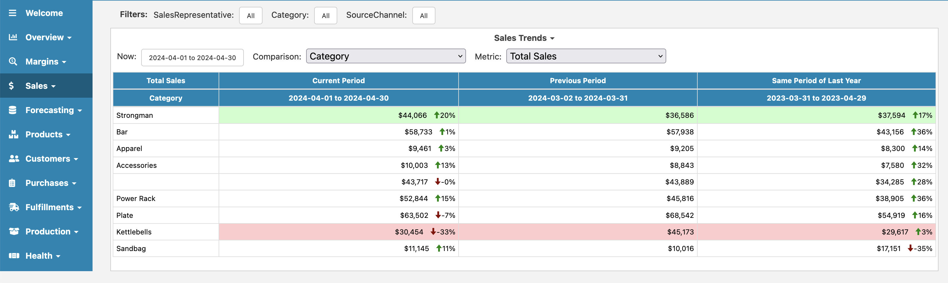Click the SourceChannel All filter button

pos(423,16)
